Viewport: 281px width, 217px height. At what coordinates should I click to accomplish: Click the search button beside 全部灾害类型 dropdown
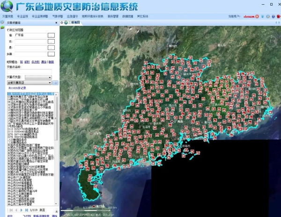click(55, 83)
